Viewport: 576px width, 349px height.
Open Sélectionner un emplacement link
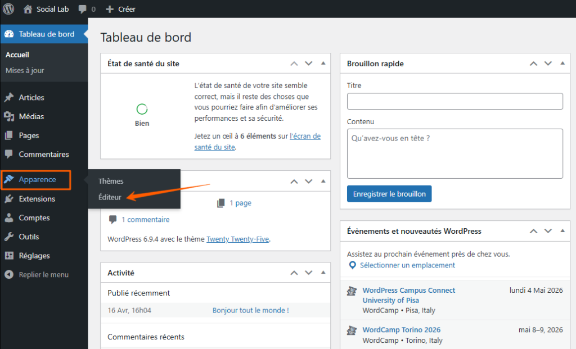pos(407,265)
